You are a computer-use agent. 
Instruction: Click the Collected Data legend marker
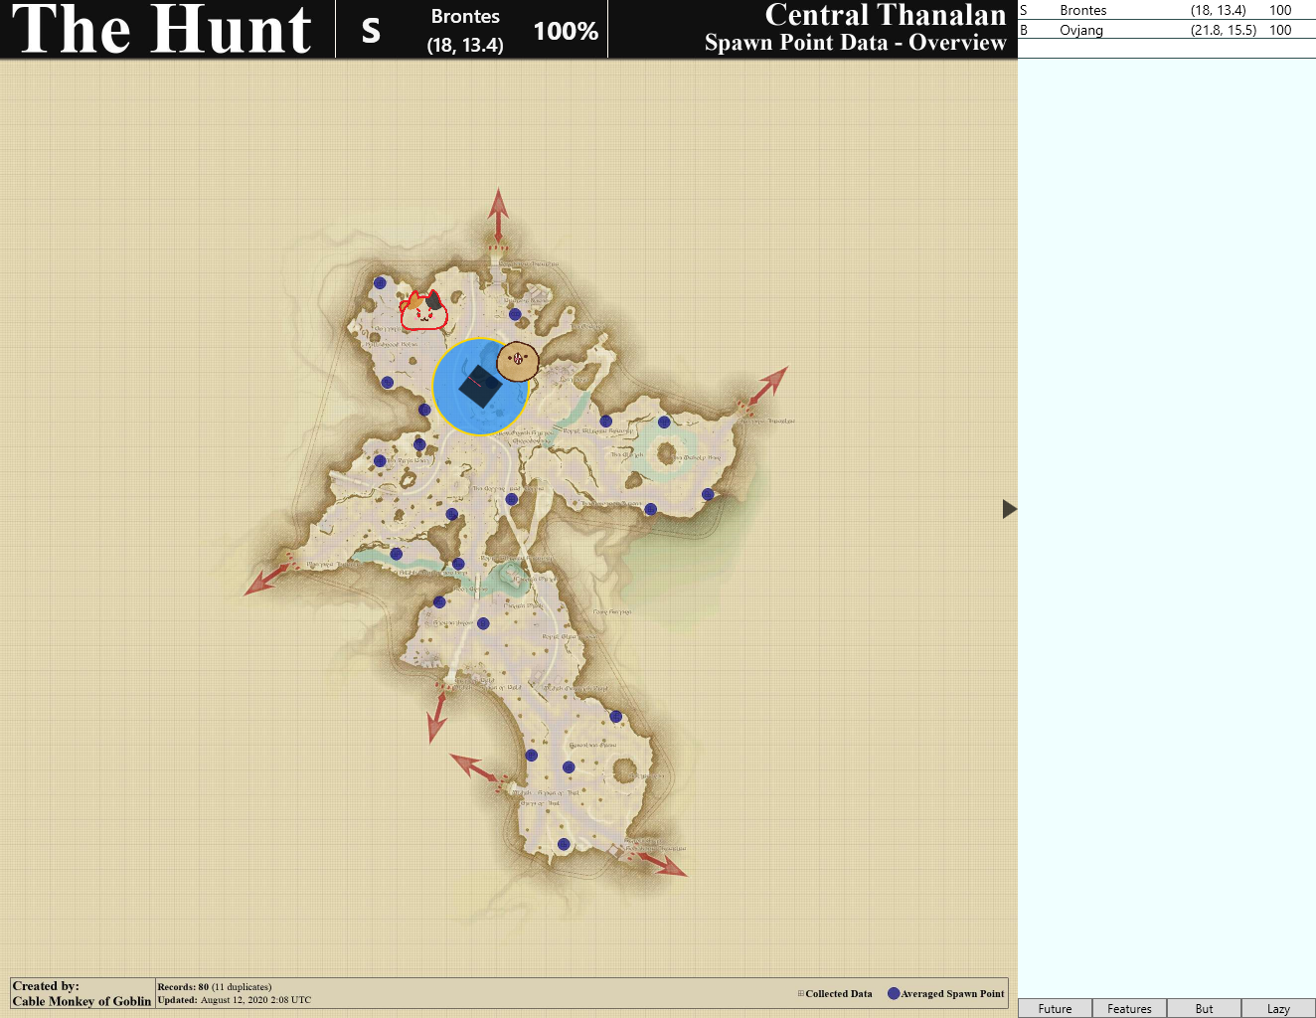point(801,993)
